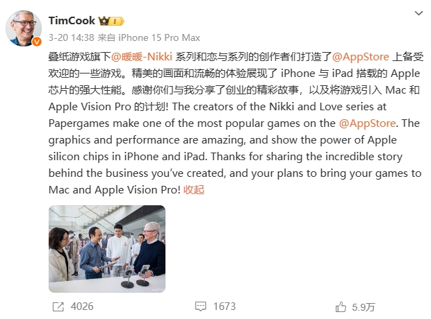
Task: Click the 5.9万 like count
Action: pos(364,307)
